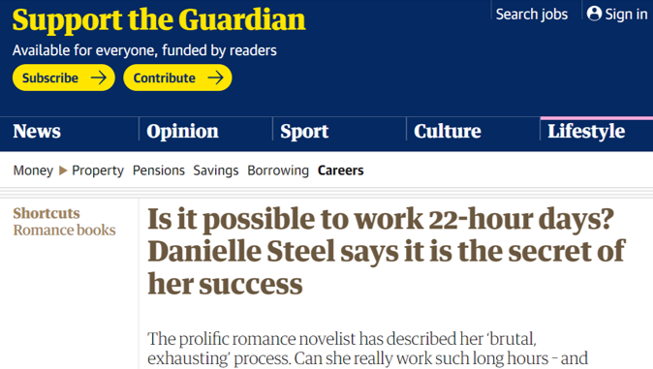Open the Culture section
Image resolution: width=653 pixels, height=369 pixels.
pyautogui.click(x=448, y=131)
